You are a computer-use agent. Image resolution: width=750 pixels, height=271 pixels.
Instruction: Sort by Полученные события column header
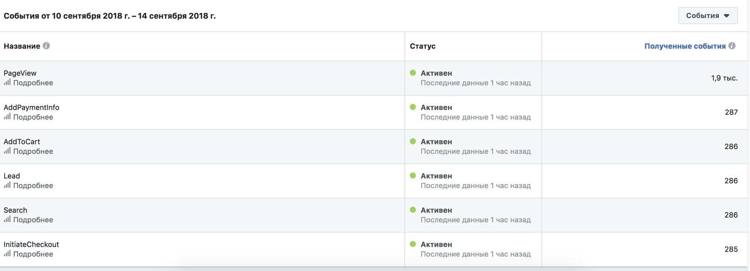point(684,46)
